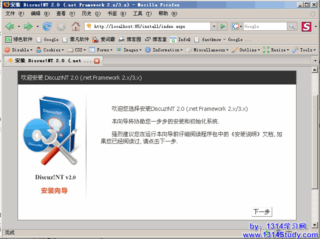Click the red S icon in toolbar
The height and width of the screenshot is (239, 320).
[306, 26]
